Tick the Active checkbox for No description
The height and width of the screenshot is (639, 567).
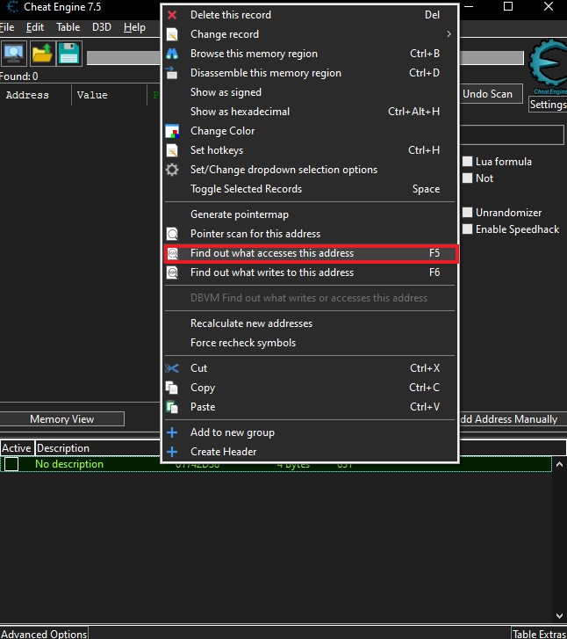click(11, 464)
